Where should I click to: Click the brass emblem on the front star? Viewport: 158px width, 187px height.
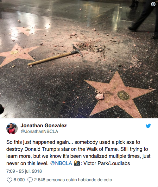click(x=123, y=96)
